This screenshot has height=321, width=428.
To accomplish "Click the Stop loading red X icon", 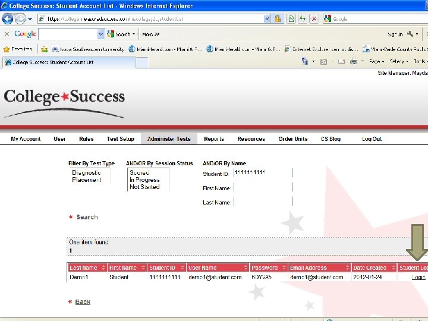I will point(314,19).
